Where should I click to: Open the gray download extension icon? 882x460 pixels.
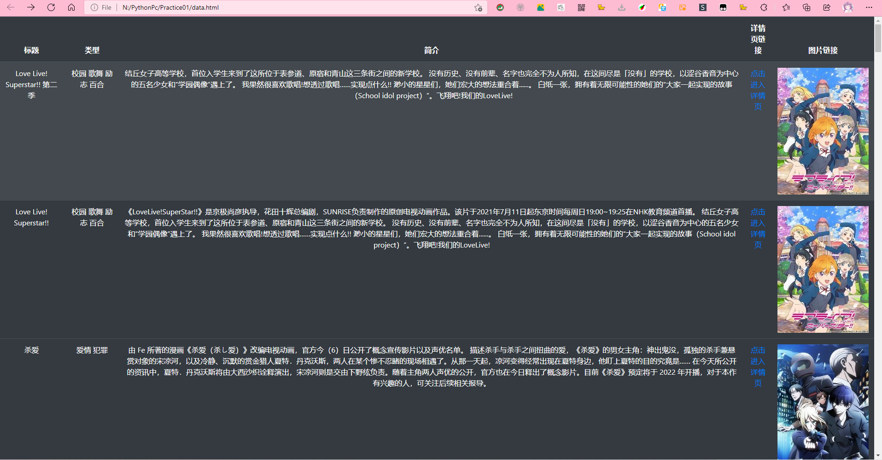point(622,7)
